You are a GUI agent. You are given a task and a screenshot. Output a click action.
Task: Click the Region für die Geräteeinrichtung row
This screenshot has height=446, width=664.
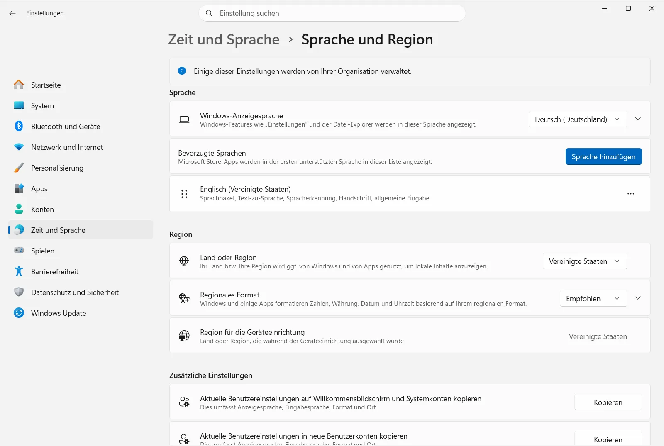[410, 335]
